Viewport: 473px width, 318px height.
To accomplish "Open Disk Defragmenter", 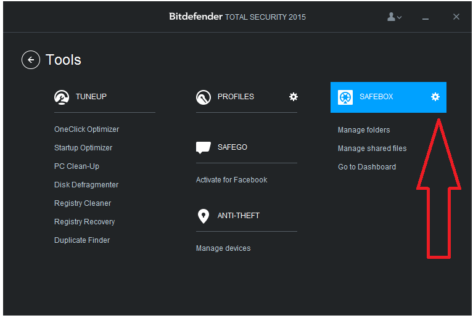I will click(86, 185).
